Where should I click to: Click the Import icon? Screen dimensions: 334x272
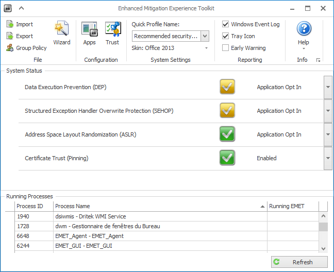point(10,24)
